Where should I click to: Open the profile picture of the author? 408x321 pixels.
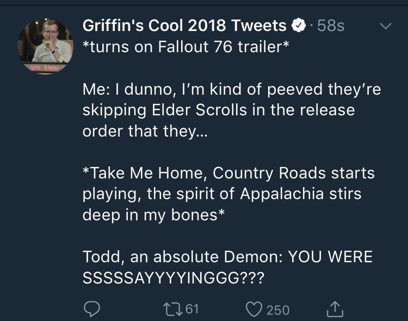(45, 47)
